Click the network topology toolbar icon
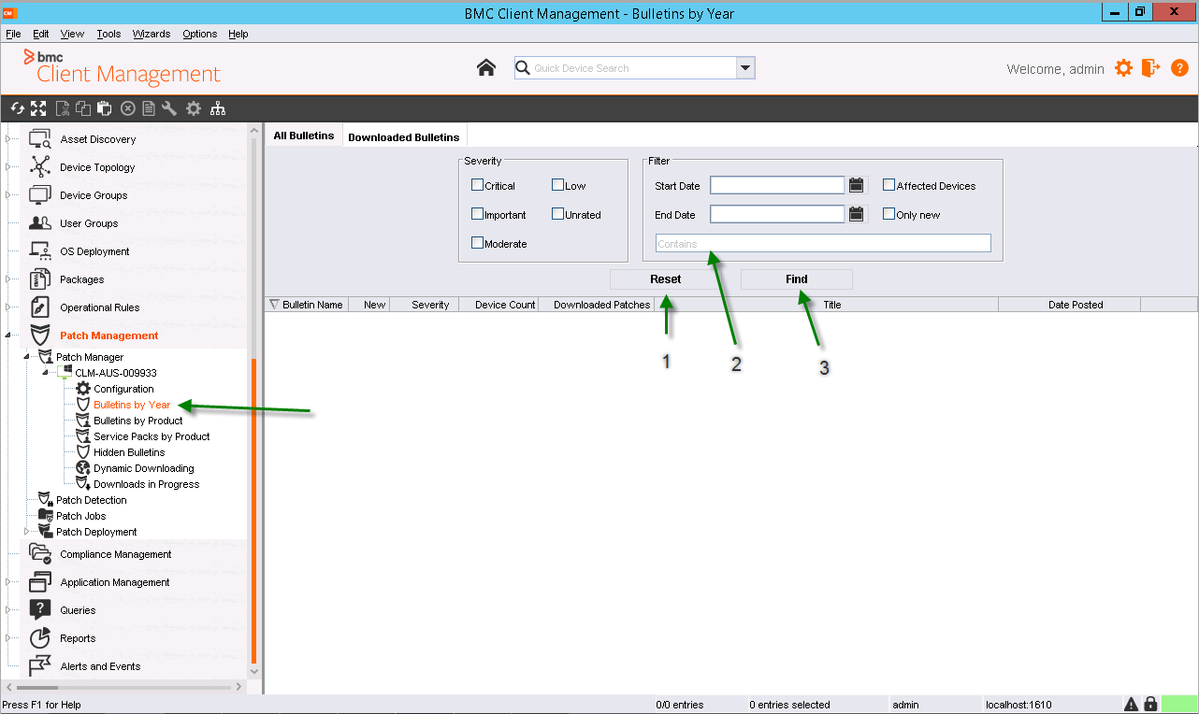Screen dimensions: 1199x714 tap(218, 108)
